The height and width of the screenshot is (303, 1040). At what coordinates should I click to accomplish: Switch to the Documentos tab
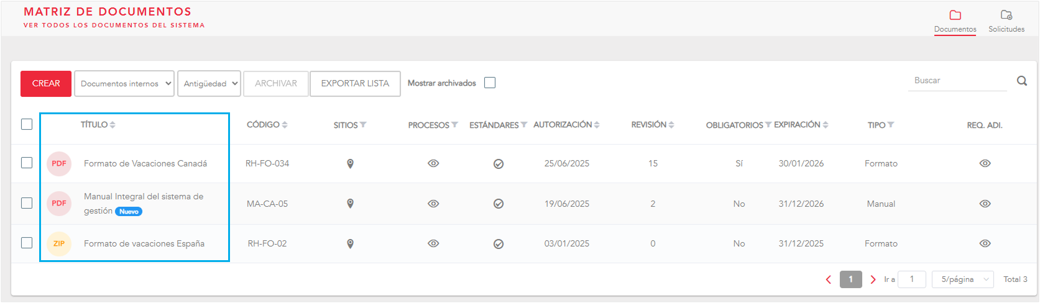coord(955,21)
